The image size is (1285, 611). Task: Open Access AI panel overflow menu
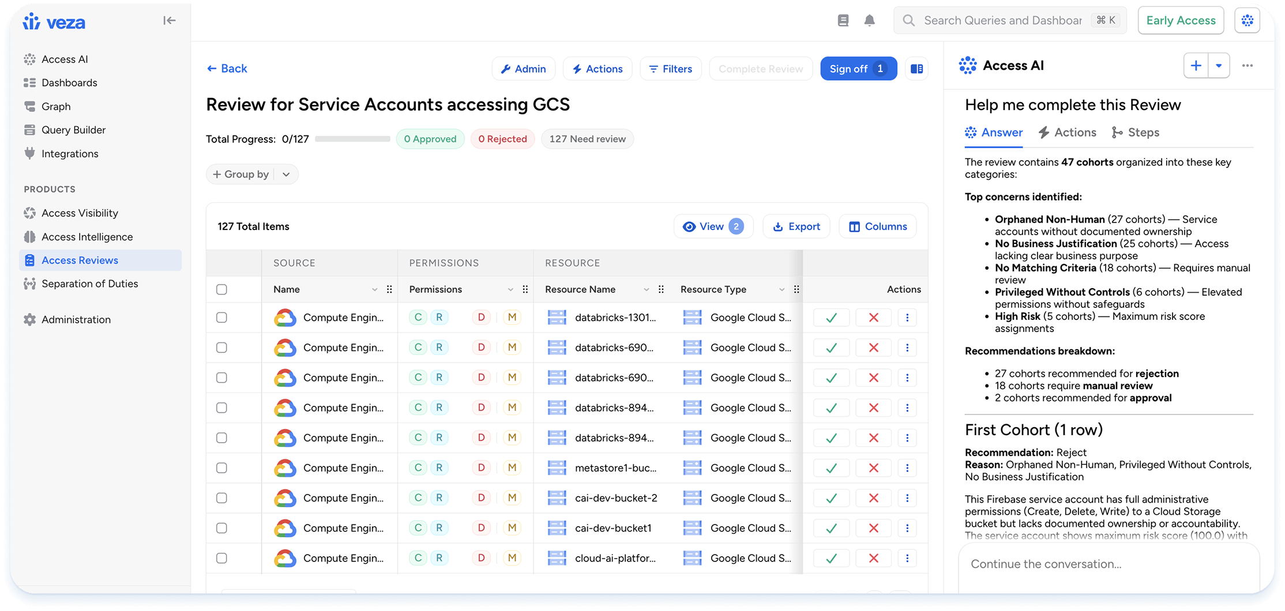(x=1247, y=66)
